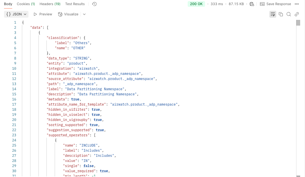Screen dimensions: 305x177
Task: Open response history via the clock icon
Action: 94,4
